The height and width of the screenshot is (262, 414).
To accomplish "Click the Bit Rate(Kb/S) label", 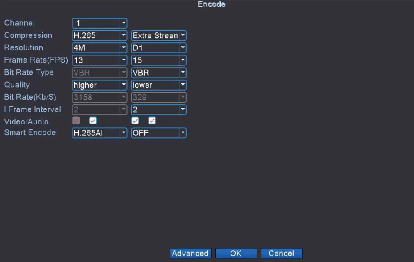I will [x=30, y=97].
